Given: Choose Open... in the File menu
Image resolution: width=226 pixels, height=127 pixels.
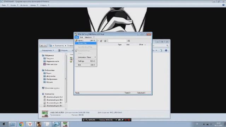Looking at the screenshot, I should pos(86,41).
